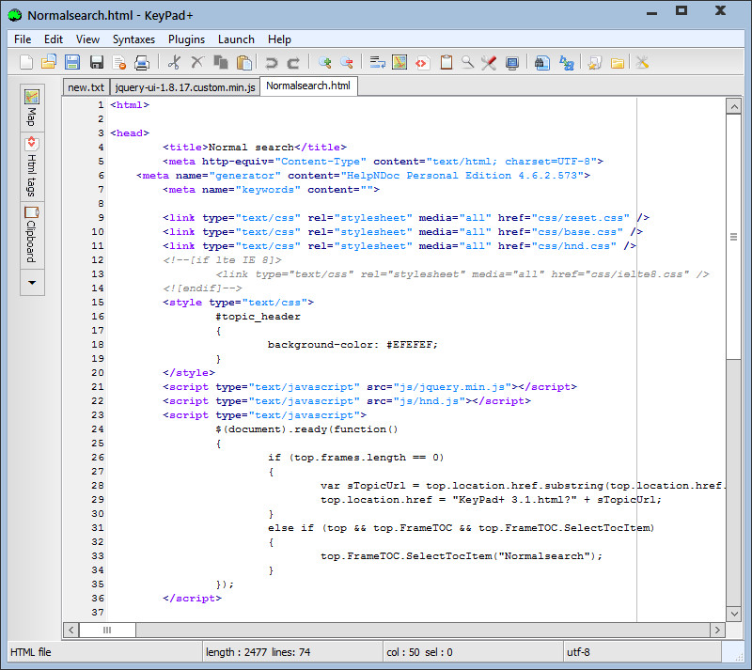Click the favorites star document icon

click(595, 62)
